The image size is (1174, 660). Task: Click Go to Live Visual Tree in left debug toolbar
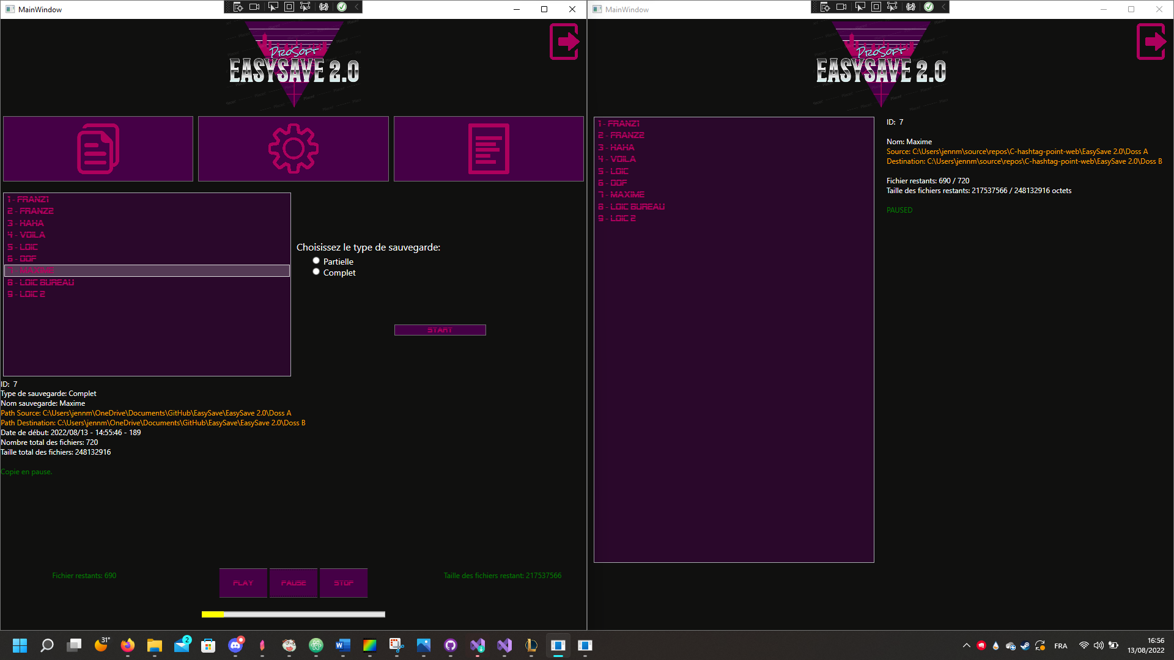coord(238,7)
